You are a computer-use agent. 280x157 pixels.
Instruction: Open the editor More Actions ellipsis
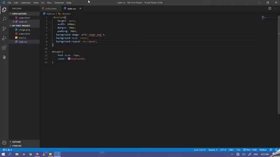276,8
